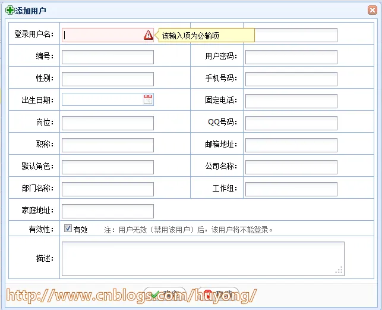The image size is (382, 310).
Task: Close the Add User dialog
Action: tap(372, 10)
